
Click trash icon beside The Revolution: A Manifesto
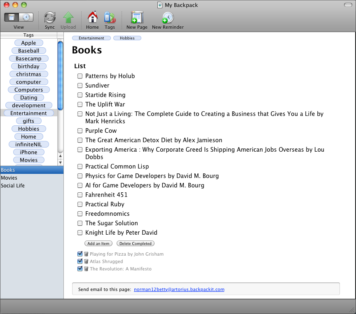86,269
